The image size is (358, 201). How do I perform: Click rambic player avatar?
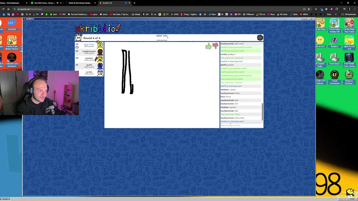[x=100, y=73]
